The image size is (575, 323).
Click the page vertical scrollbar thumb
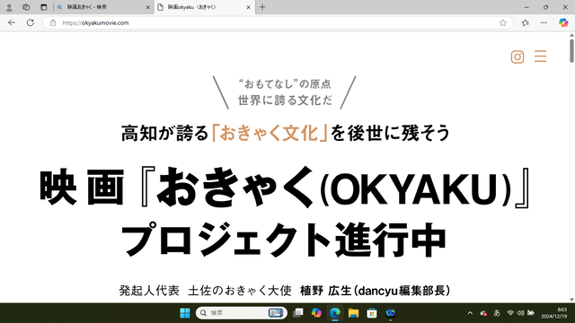pos(571,50)
